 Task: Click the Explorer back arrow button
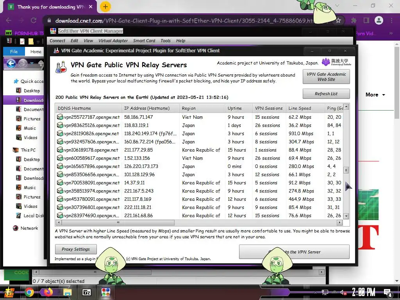point(11,64)
